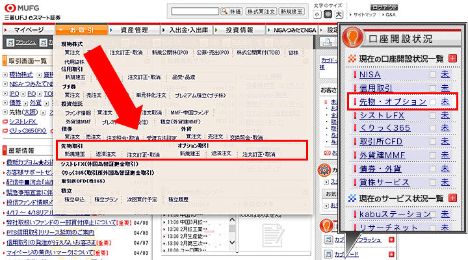Viewport: 468px width, 260px height.
Task: Tick the NISA checkbox
Action: click(x=433, y=75)
